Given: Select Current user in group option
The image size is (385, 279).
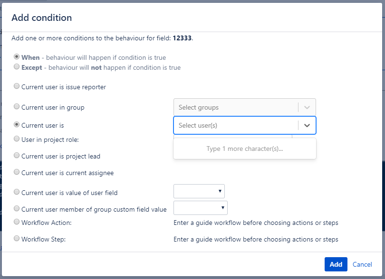Looking at the screenshot, I should (17, 107).
